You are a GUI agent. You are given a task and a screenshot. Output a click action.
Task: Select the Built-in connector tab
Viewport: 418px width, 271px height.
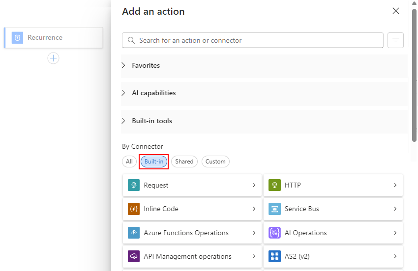pyautogui.click(x=154, y=162)
